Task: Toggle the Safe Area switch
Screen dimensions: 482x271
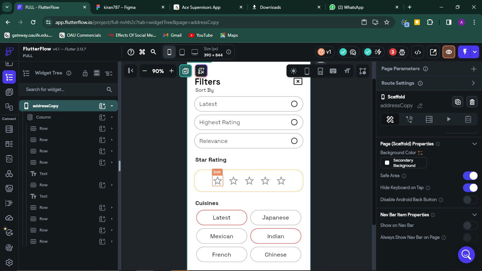Action: (470, 176)
